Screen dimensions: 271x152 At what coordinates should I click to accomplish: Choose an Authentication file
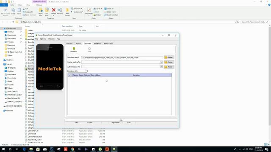coord(169,67)
